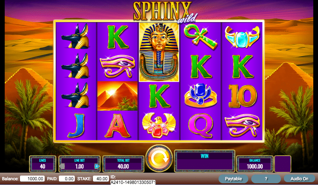Click the blue scarab ring symbol
The image size is (318, 185).
[200, 96]
